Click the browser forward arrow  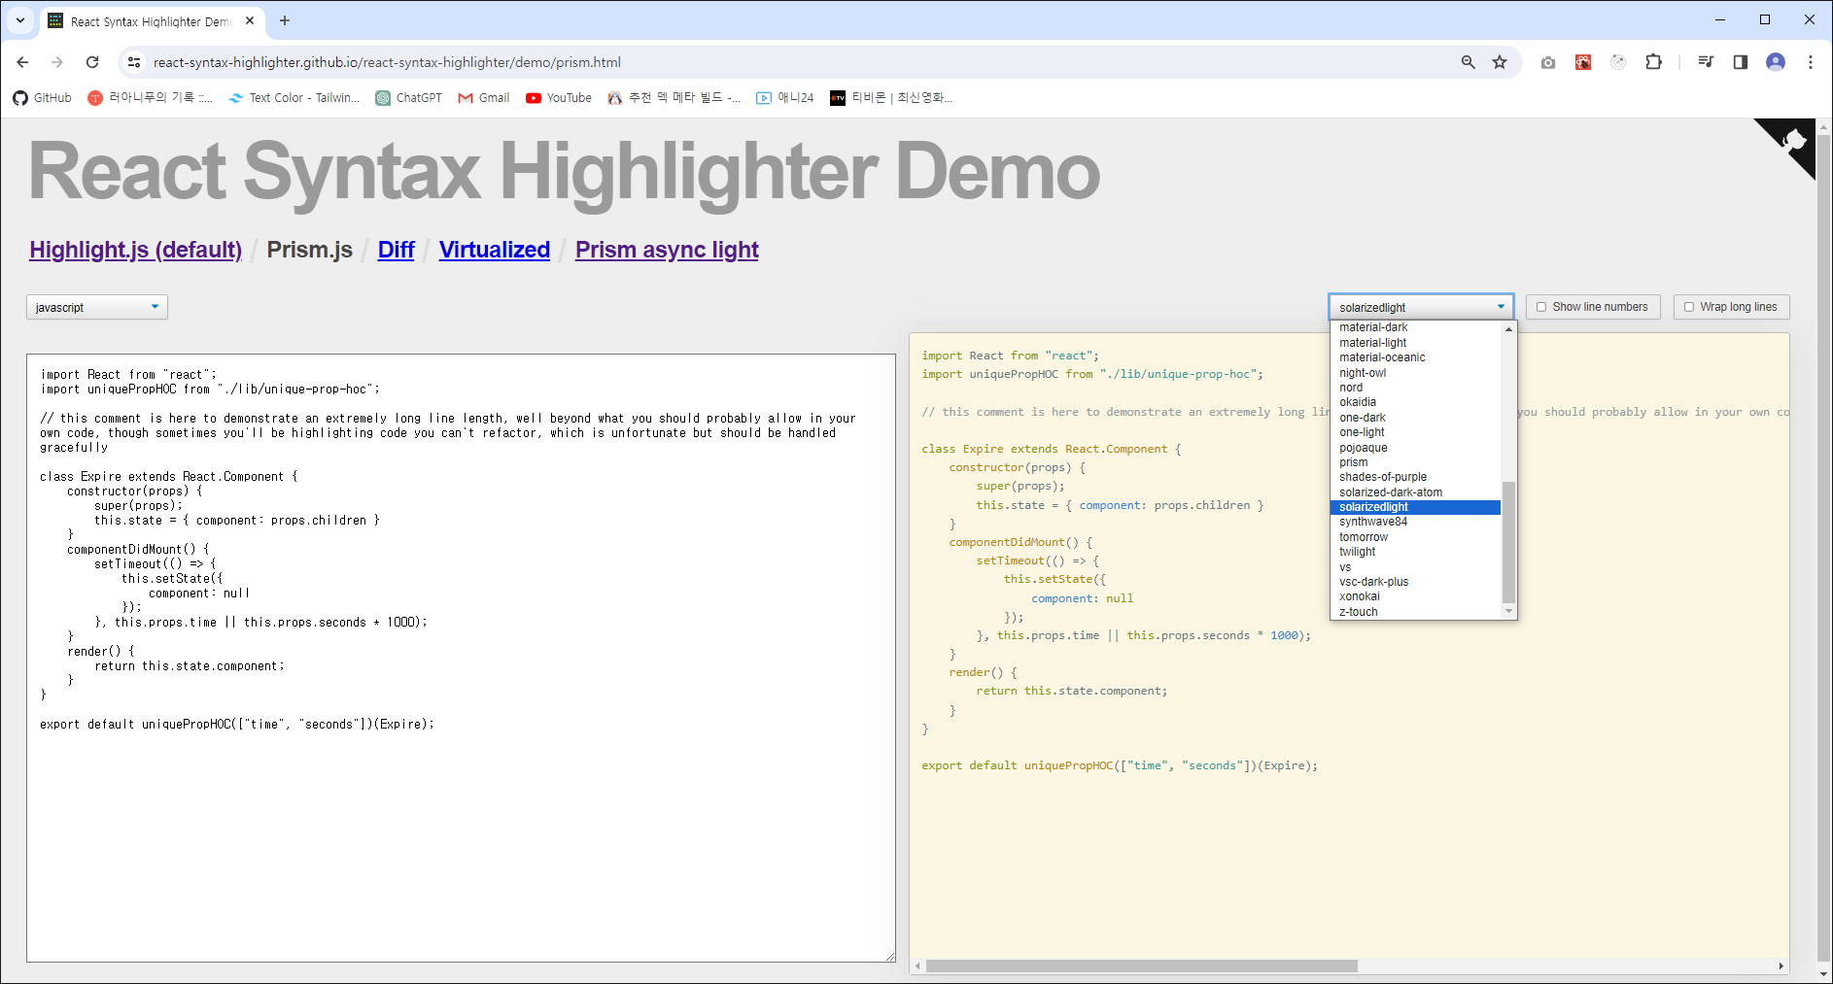57,62
